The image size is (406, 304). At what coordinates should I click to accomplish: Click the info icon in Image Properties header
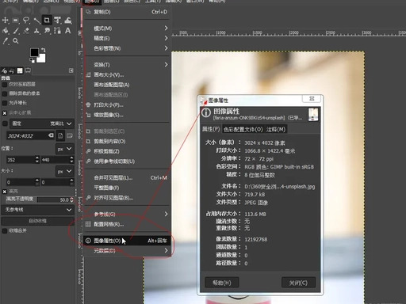pos(206,112)
